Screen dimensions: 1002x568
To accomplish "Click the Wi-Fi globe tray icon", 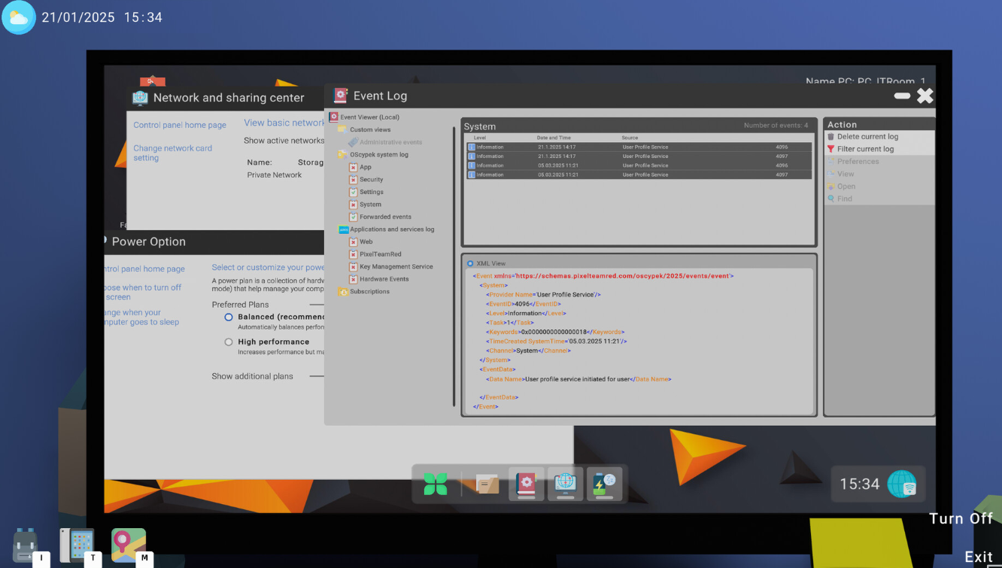I will (902, 484).
